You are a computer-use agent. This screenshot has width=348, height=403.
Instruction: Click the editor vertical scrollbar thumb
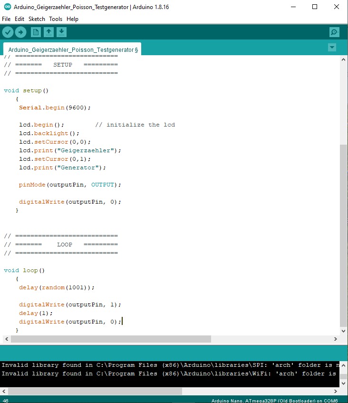[x=343, y=235]
